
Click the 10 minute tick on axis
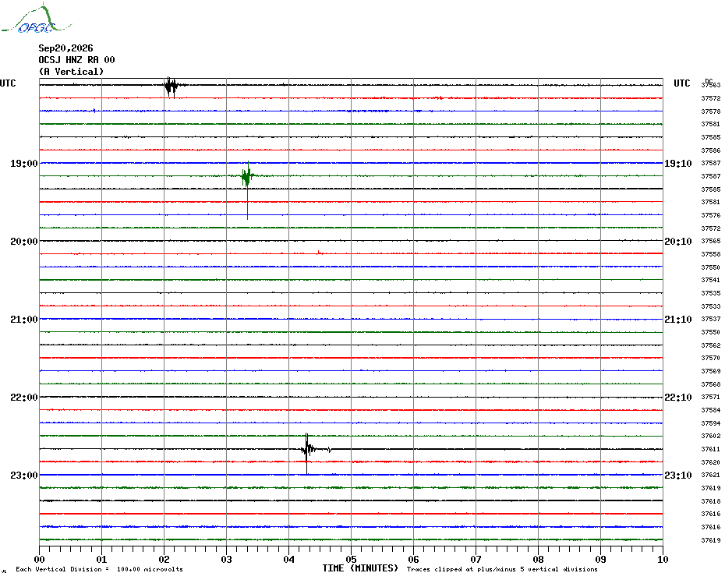[x=663, y=559]
